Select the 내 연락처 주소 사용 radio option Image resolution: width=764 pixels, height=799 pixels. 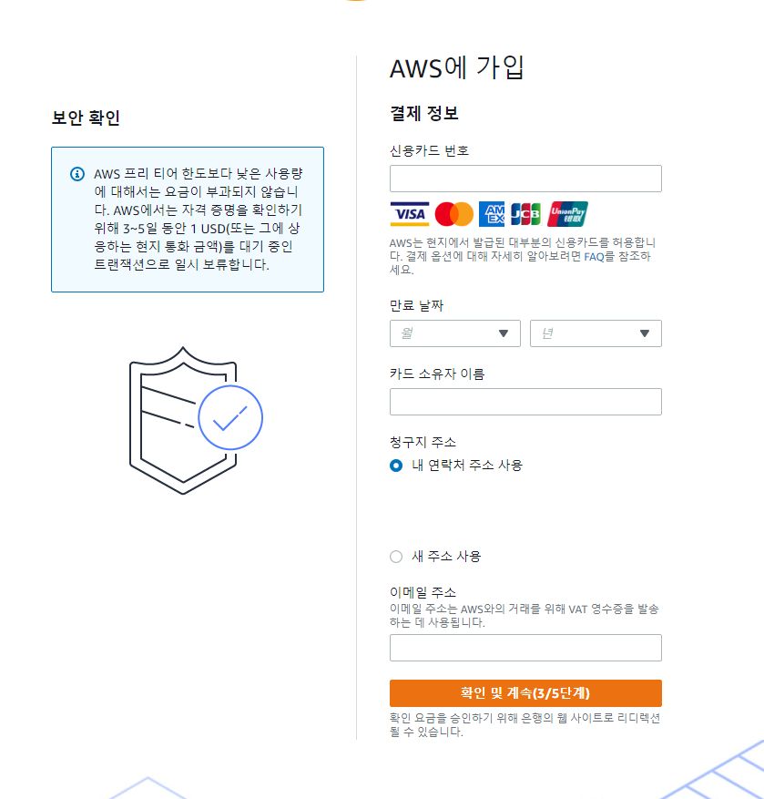coord(396,466)
